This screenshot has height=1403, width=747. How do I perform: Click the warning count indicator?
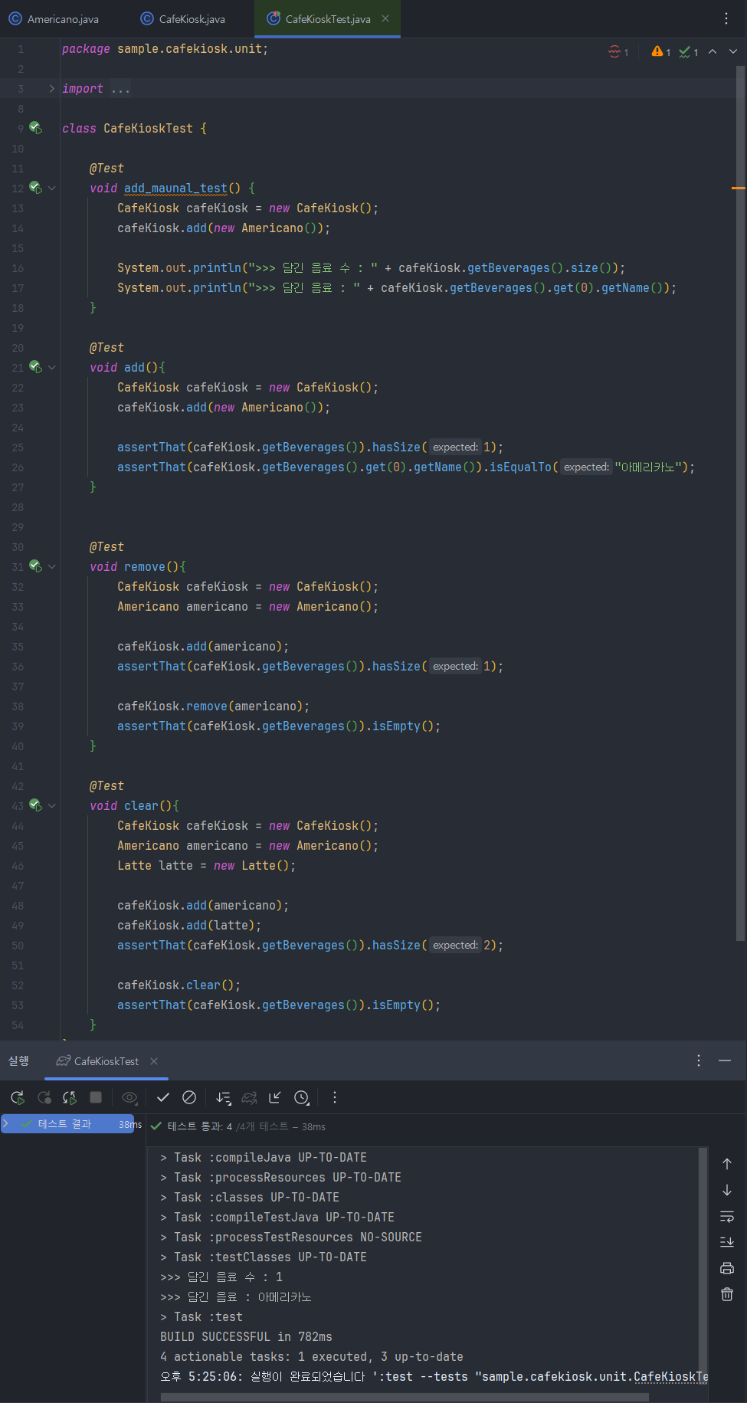coord(660,51)
